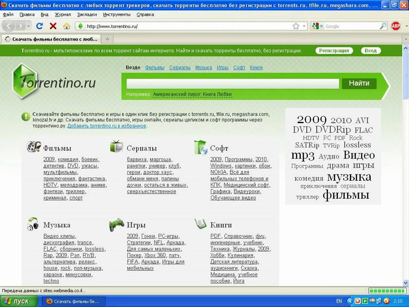Click the Torrentino.ru green logo
Image resolution: width=409 pixels, height=307 pixels.
(x=54, y=81)
